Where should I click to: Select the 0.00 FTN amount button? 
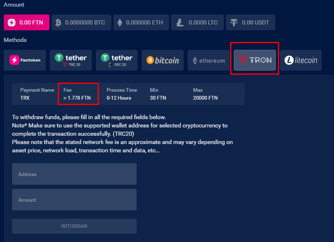pyautogui.click(x=27, y=22)
